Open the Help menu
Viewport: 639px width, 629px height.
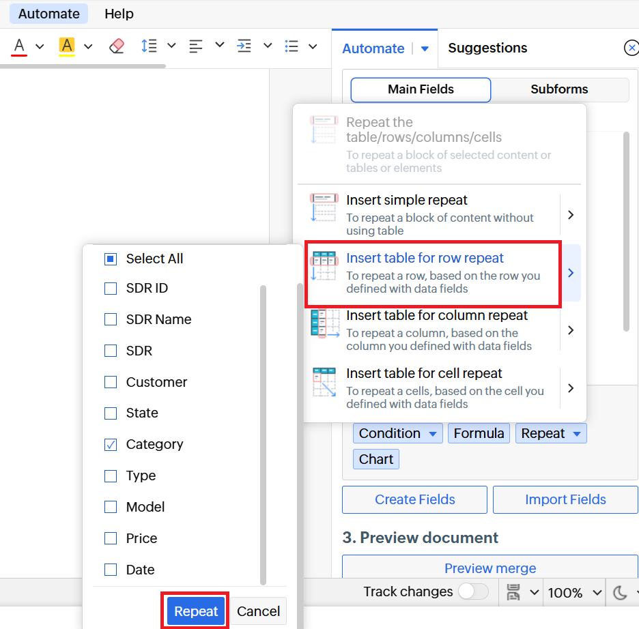click(119, 14)
